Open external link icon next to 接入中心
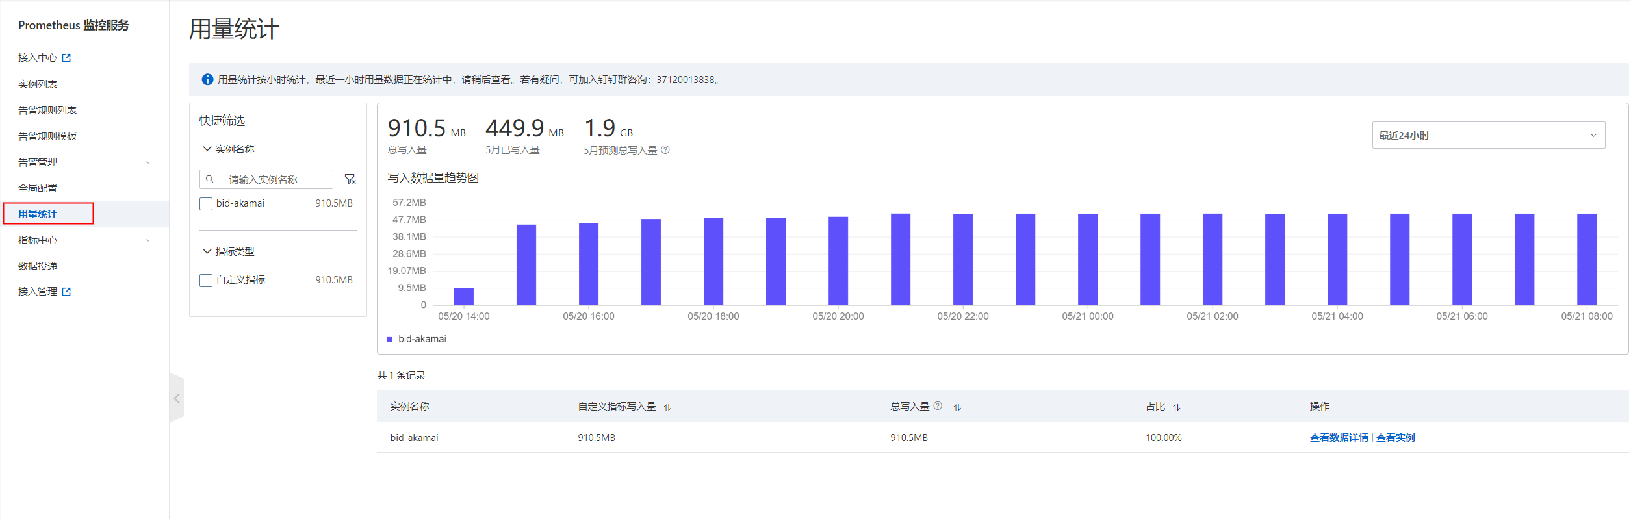1631x519 pixels. [66, 58]
